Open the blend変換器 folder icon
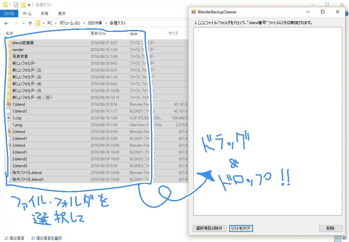Viewport: 349px width, 242px height. pos(9,43)
